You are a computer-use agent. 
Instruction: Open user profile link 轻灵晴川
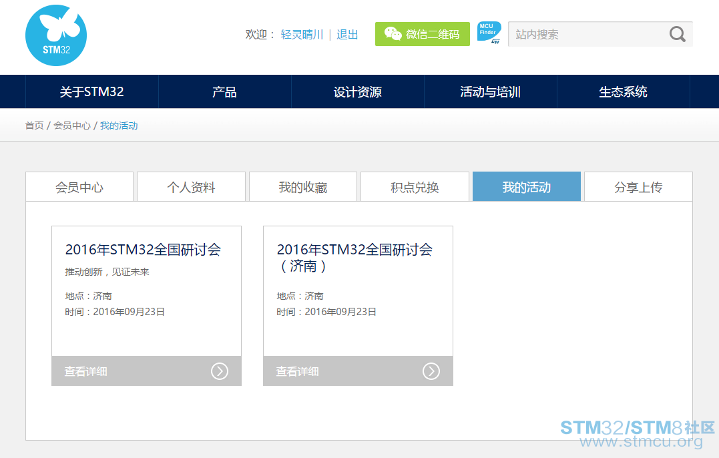pos(302,35)
